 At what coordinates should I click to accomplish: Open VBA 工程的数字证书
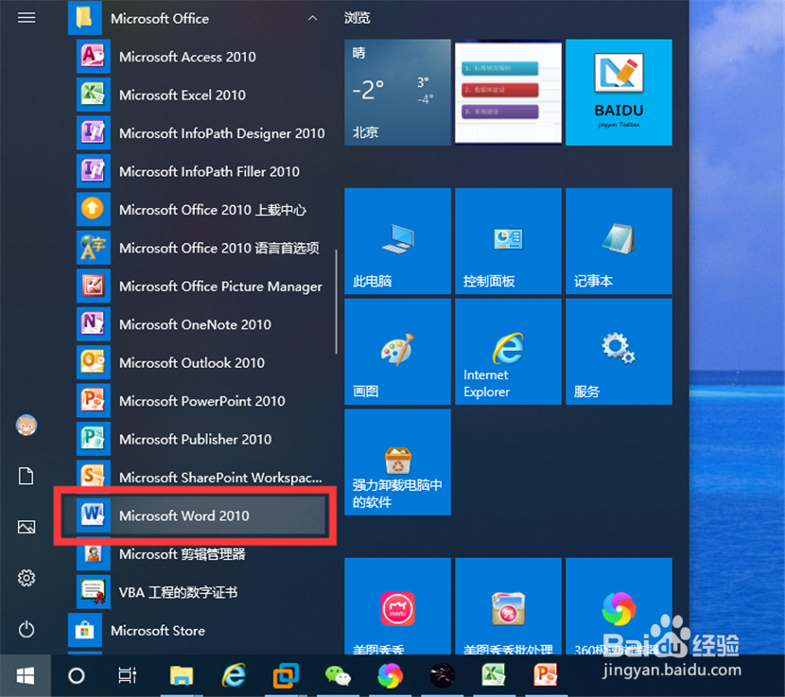201,592
